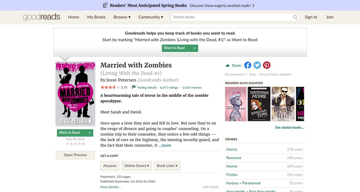360x192 pixels.
Task: Share the book on Twitter
Action: (x=257, y=65)
